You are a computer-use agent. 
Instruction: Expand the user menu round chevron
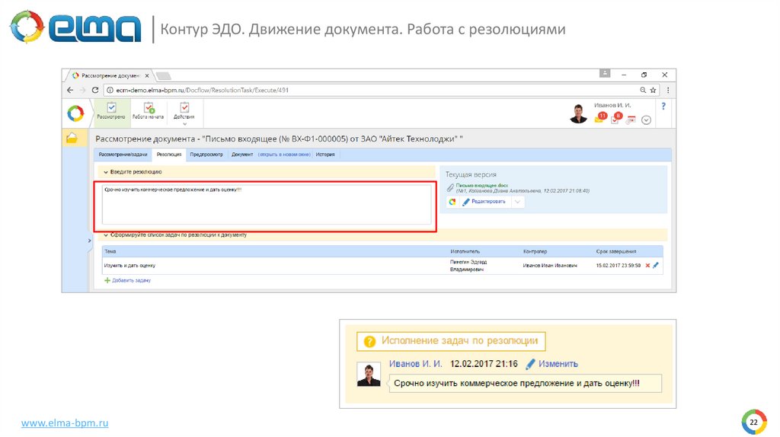point(647,120)
